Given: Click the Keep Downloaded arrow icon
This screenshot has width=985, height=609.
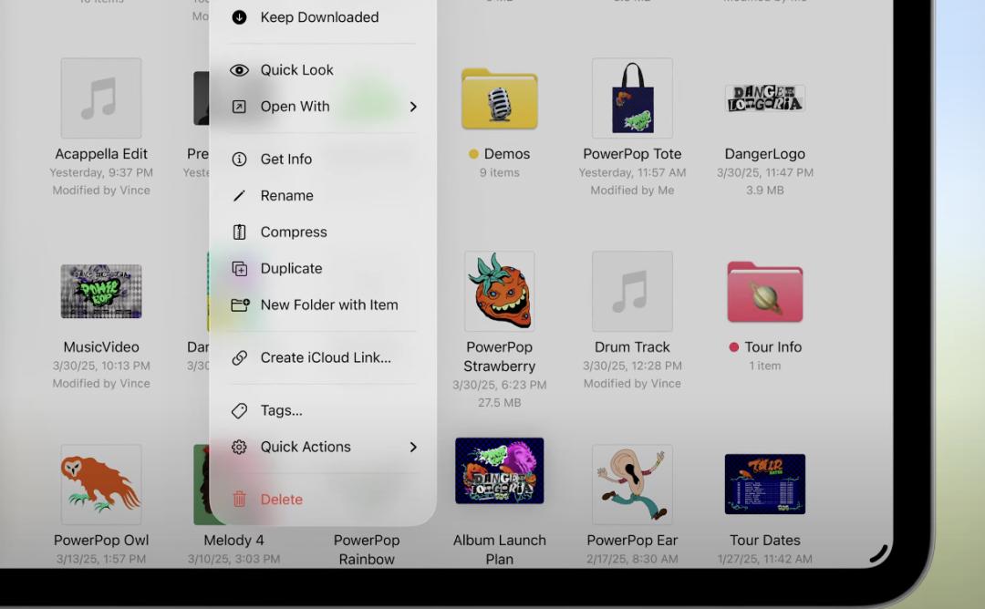Looking at the screenshot, I should click(239, 17).
